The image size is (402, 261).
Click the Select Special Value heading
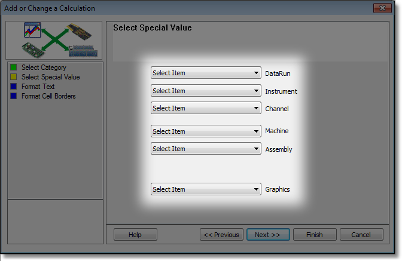point(153,27)
